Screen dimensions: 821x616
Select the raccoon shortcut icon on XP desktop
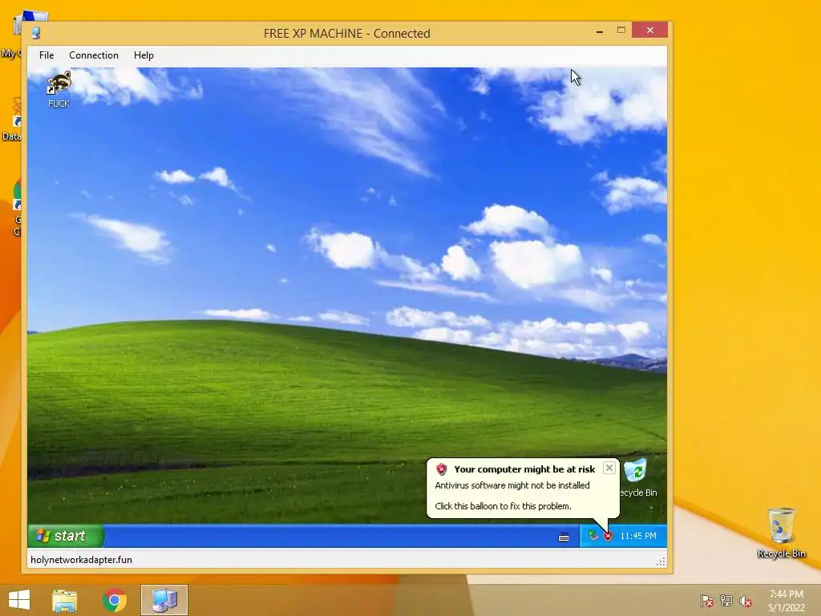click(59, 90)
